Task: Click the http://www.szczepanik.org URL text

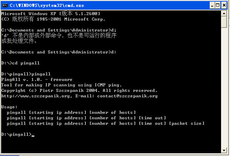Action: pyautogui.click(x=35, y=96)
